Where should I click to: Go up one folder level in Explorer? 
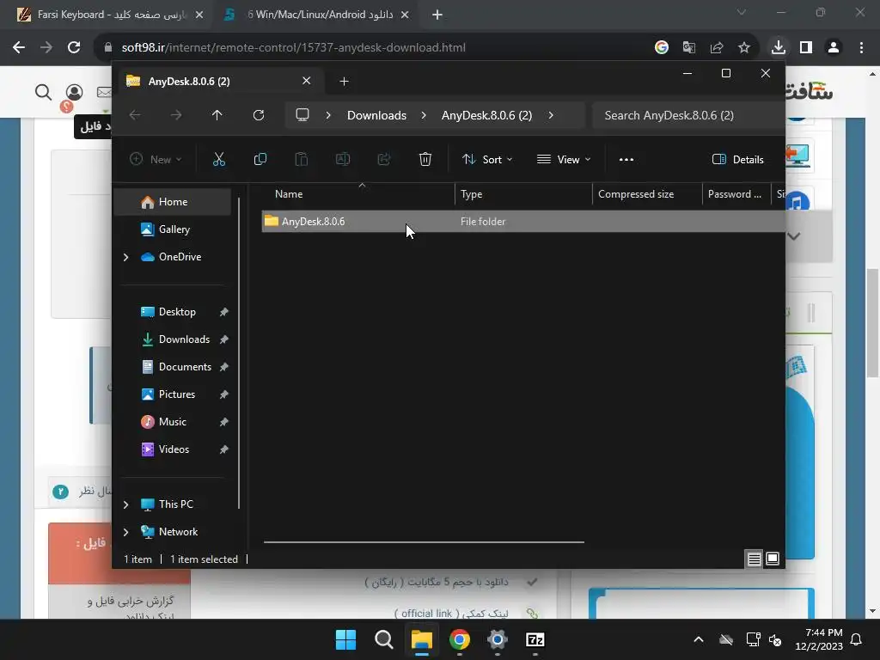click(x=217, y=115)
